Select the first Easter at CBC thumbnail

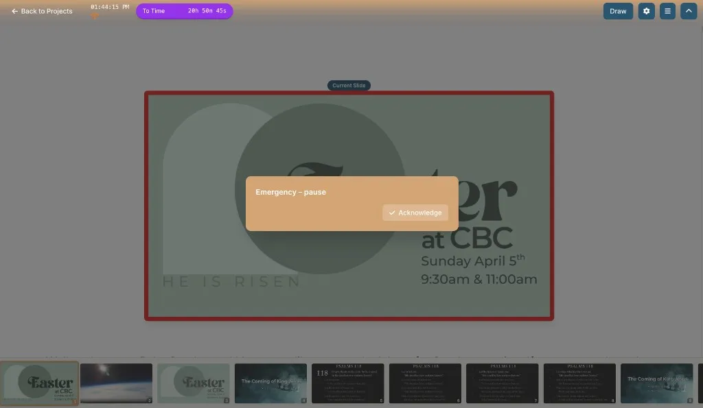pyautogui.click(x=39, y=383)
